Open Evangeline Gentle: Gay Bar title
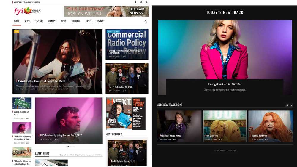Viewport: 297px width, 167px height. (x=225, y=84)
